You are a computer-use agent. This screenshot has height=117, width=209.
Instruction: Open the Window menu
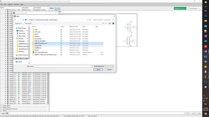[x=17, y=5]
